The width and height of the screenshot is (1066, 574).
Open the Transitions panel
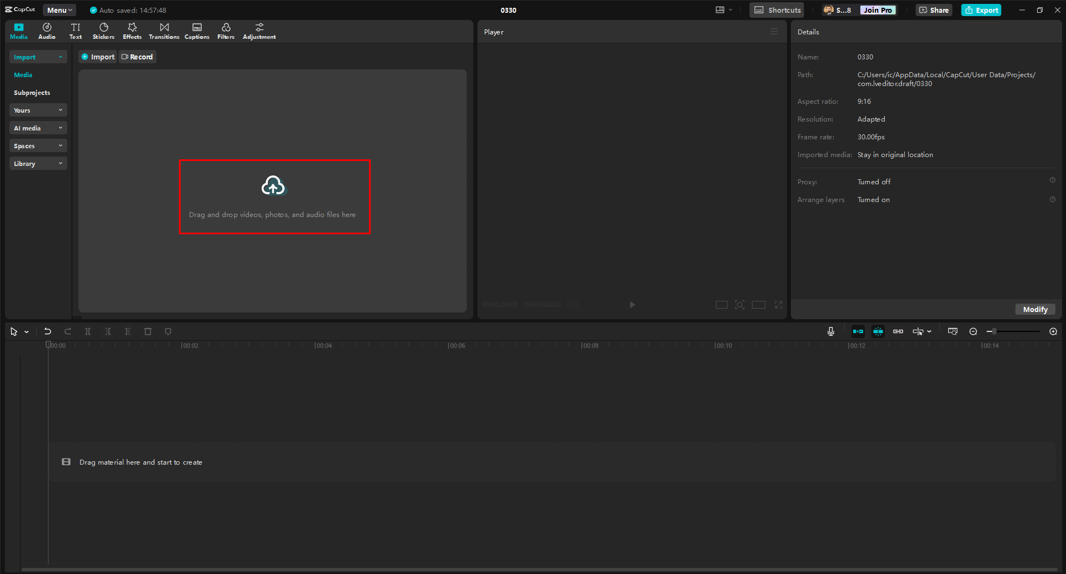pyautogui.click(x=164, y=31)
